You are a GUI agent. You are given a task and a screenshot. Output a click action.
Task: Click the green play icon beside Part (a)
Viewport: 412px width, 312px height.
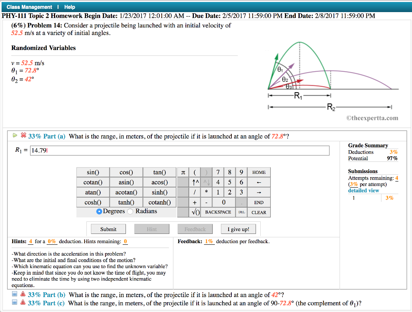click(x=15, y=135)
